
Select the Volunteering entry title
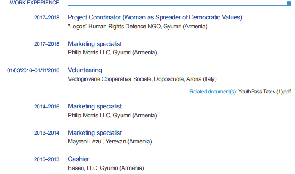coord(85,70)
